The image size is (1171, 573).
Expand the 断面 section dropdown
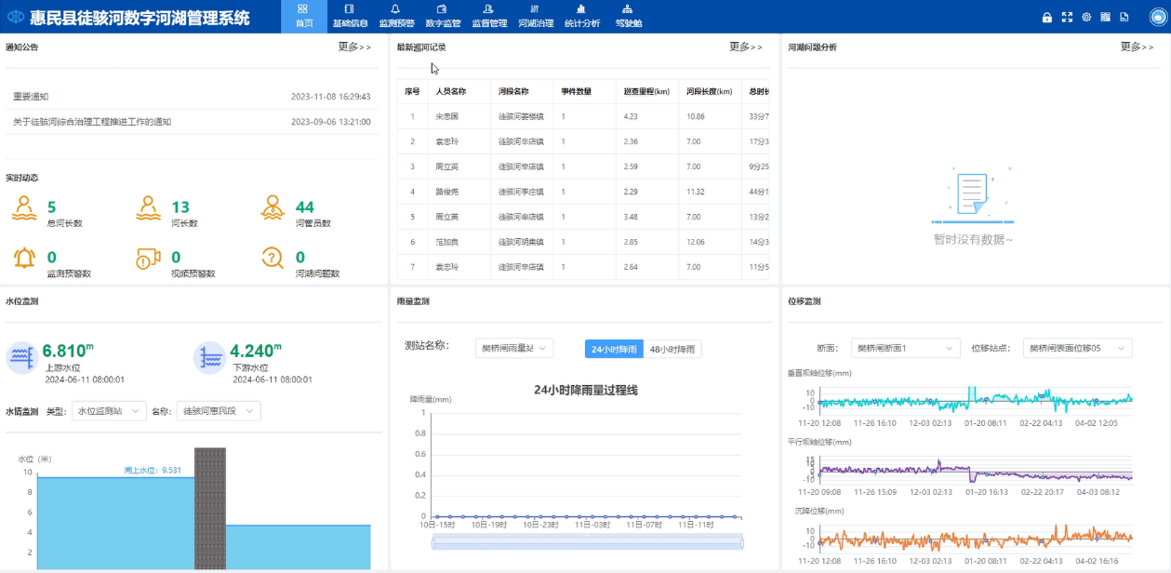905,348
